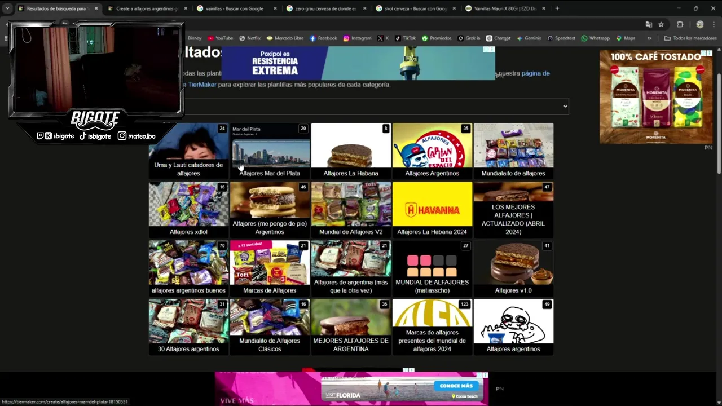The width and height of the screenshot is (722, 406).
Task: Open the Morenita '100% Café Tostado' ad
Action: [x=656, y=97]
